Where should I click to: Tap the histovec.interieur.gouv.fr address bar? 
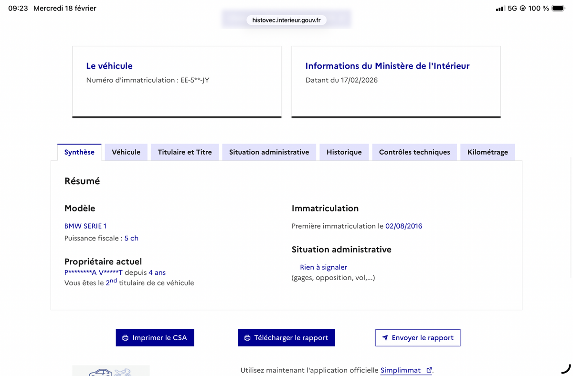pyautogui.click(x=286, y=20)
